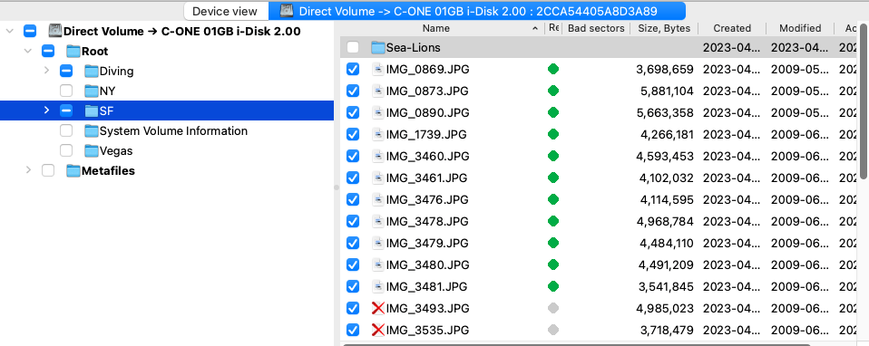Uncheck the IMG_0869.JPG checkbox
This screenshot has width=869, height=346.
tap(353, 69)
